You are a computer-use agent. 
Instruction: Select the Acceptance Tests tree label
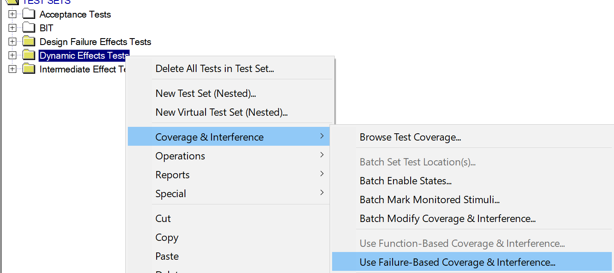pos(75,15)
